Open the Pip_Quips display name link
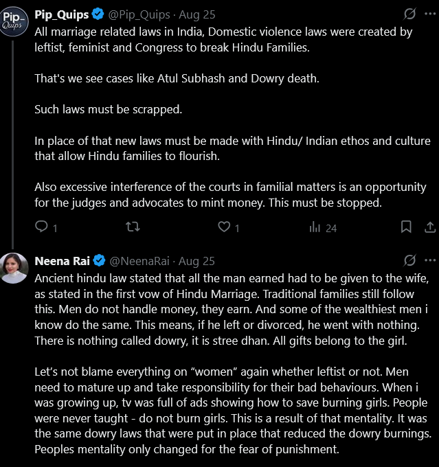This screenshot has height=467, width=439. [x=62, y=13]
